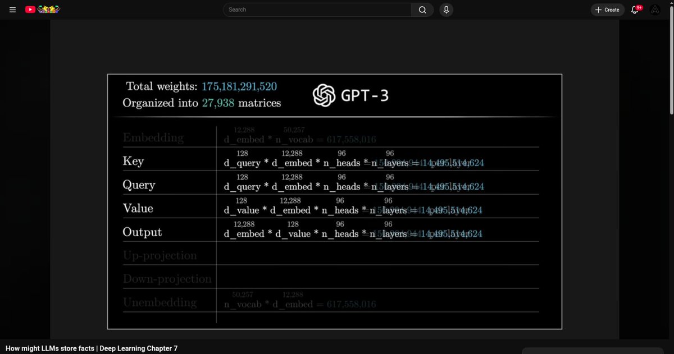
Task: Click the 'Unembedding' row label
Action: [160, 302]
